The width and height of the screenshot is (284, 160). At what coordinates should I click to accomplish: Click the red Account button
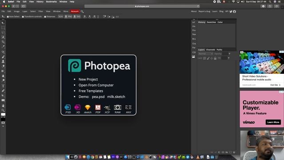75,12
